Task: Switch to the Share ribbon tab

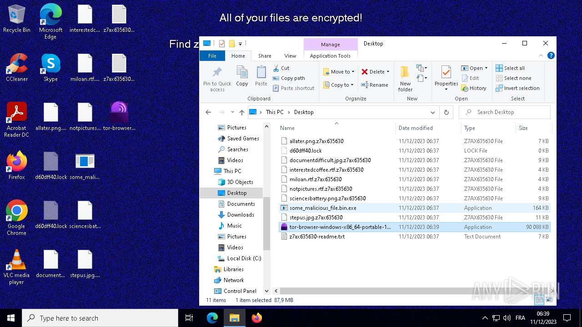Action: pos(265,56)
